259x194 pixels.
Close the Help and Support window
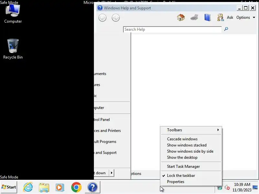(x=253, y=8)
